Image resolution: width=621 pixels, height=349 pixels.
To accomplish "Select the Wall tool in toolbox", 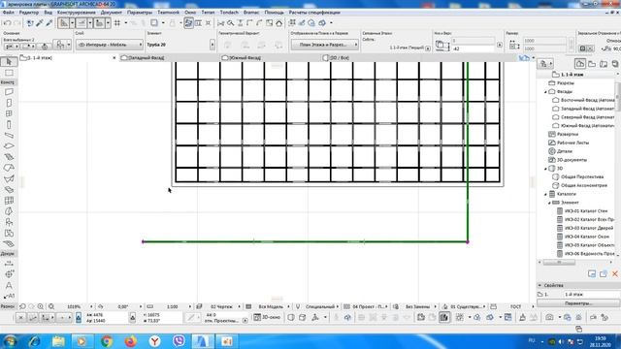I will pyautogui.click(x=9, y=92).
